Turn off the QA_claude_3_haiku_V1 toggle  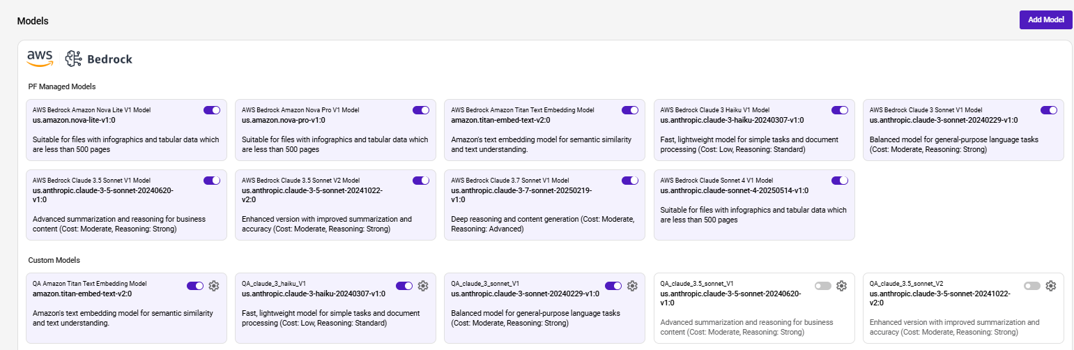[x=404, y=286]
